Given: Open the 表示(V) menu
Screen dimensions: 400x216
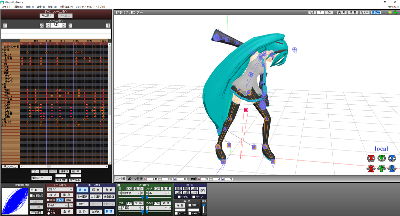Looking at the screenshot, I should coord(30,7).
